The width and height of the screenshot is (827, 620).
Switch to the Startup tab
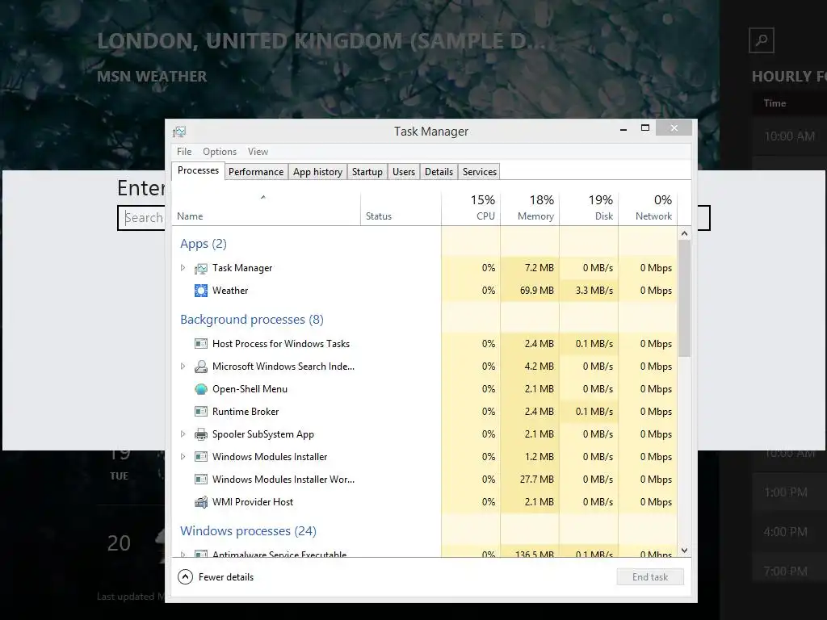click(367, 172)
